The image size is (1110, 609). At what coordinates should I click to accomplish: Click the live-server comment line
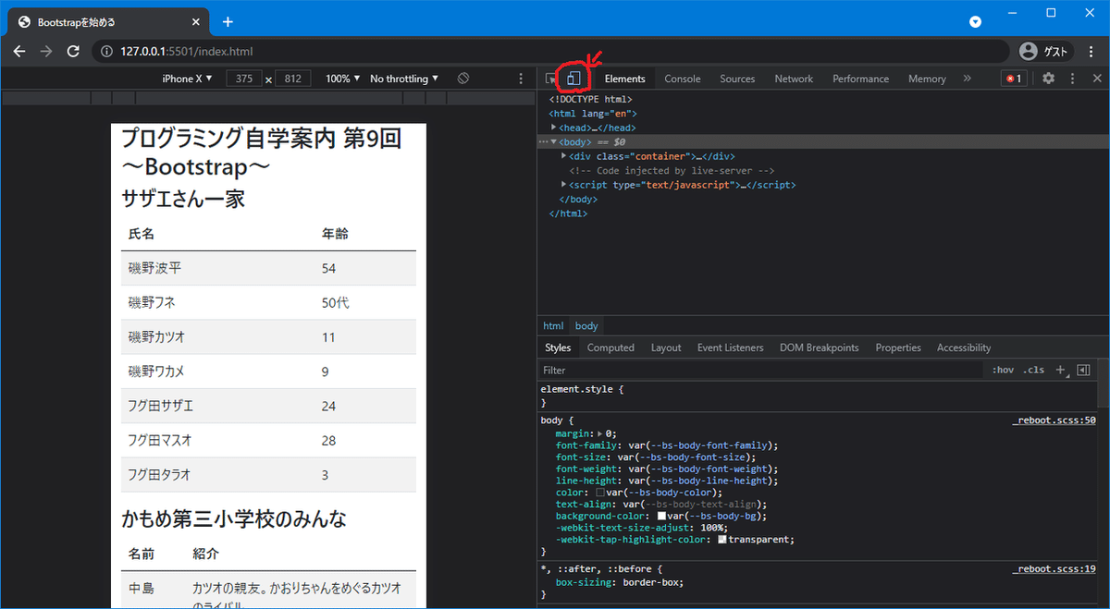[672, 171]
